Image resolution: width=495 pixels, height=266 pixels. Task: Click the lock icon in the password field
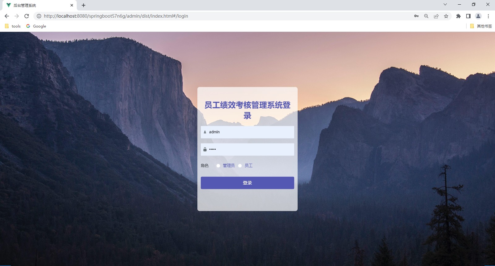click(x=205, y=149)
